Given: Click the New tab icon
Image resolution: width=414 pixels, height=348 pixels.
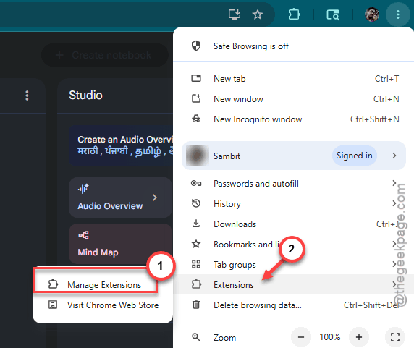Looking at the screenshot, I should click(x=196, y=78).
